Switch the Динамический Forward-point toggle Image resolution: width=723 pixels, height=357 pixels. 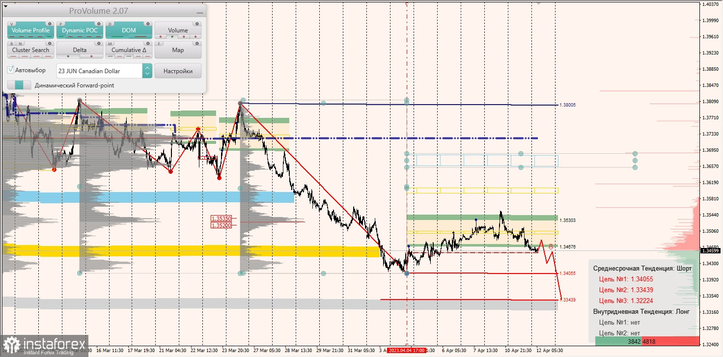[x=19, y=85]
